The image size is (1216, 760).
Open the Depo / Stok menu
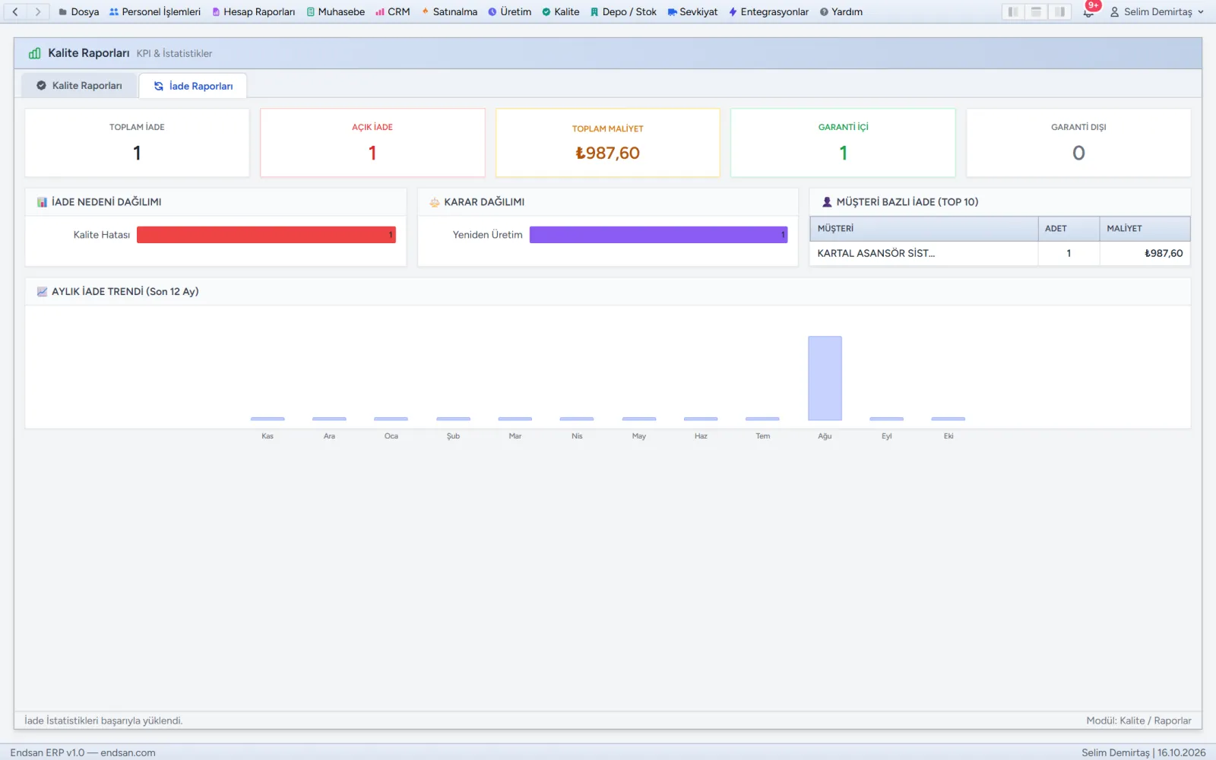point(623,11)
